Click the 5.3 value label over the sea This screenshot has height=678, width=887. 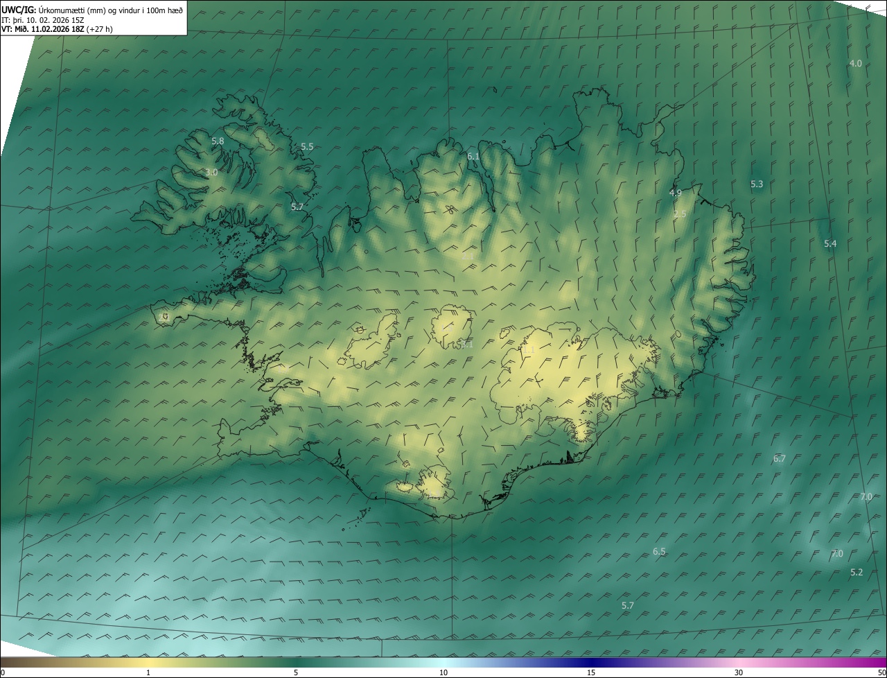coord(757,184)
